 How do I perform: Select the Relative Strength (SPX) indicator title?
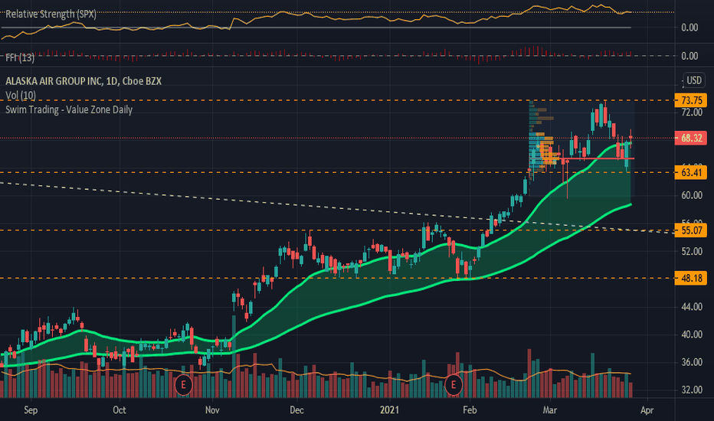pyautogui.click(x=51, y=14)
